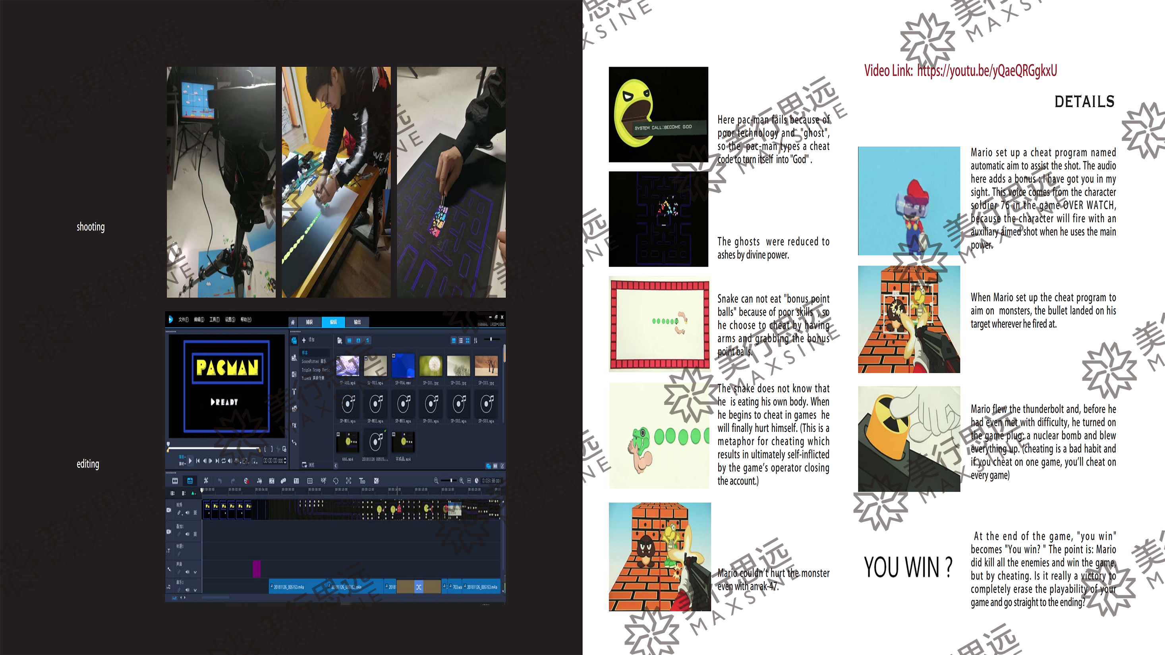This screenshot has width=1165, height=655.
Task: Toggle show photos filter in library
Action: [358, 341]
